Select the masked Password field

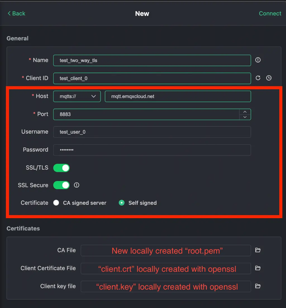152,150
